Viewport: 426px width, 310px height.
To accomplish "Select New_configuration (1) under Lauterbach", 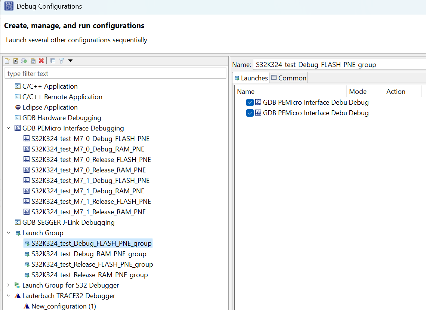I will coord(64,306).
